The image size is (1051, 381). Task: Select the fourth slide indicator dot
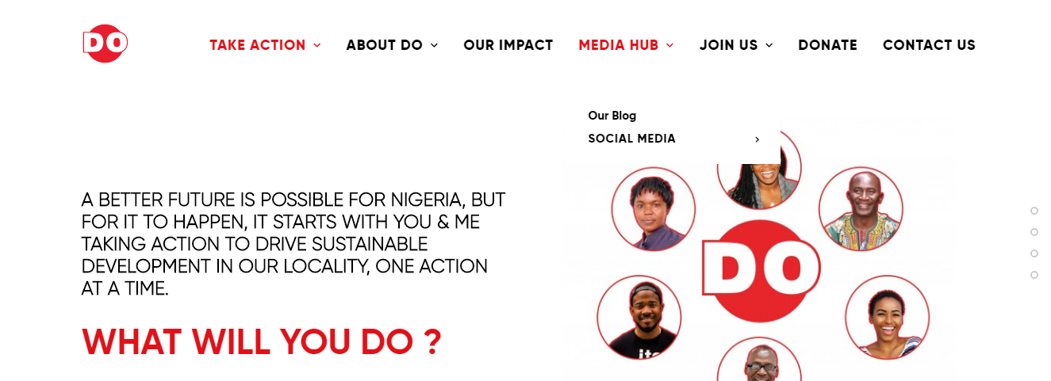pos(1034,275)
